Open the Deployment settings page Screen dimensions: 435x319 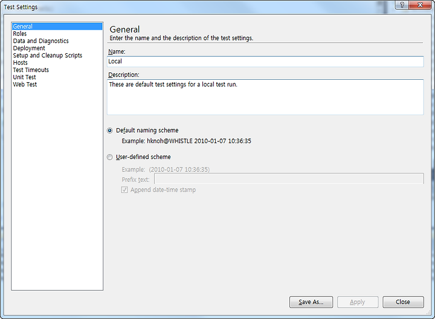(x=29, y=48)
